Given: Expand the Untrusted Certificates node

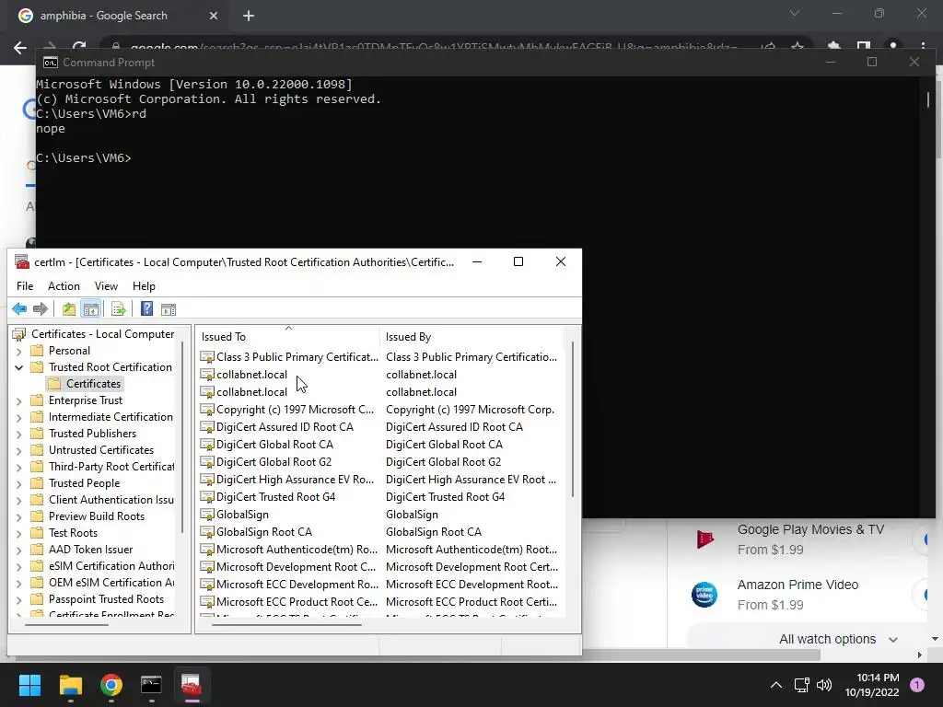Looking at the screenshot, I should pyautogui.click(x=18, y=450).
